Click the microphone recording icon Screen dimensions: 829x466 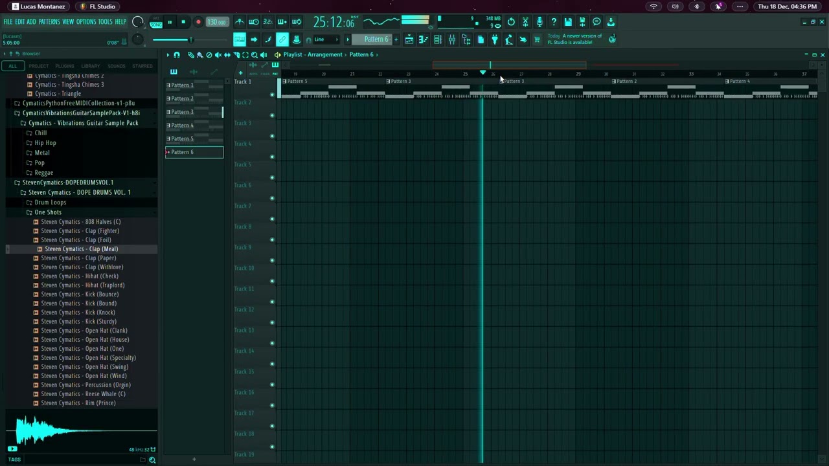[539, 22]
